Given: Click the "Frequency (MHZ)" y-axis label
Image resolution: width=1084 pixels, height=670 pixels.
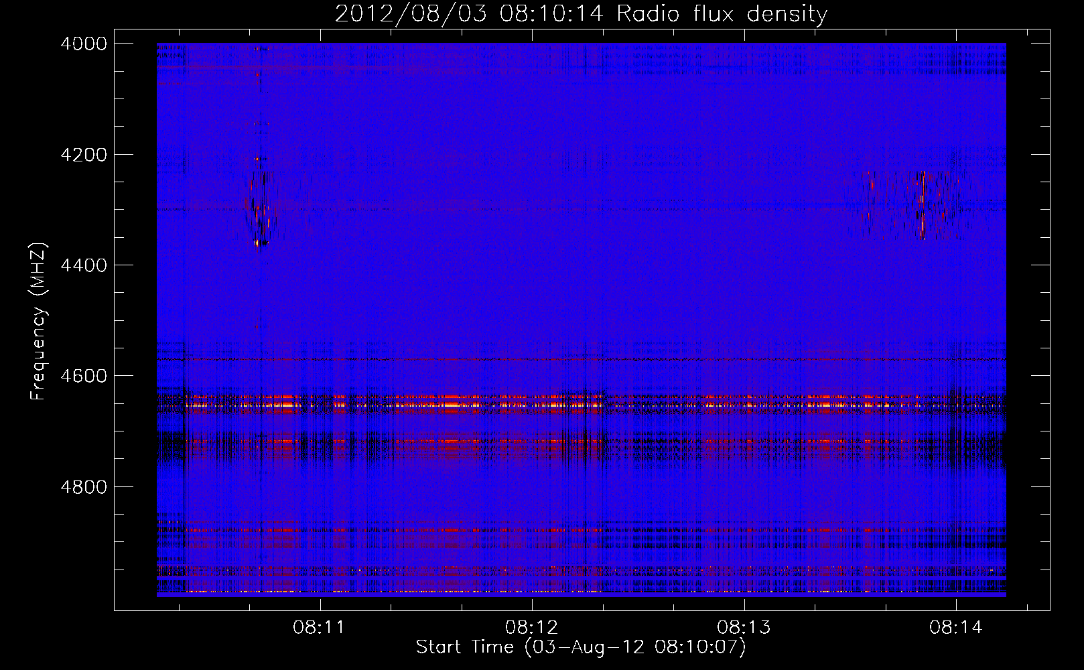Looking at the screenshot, I should 39,322.
